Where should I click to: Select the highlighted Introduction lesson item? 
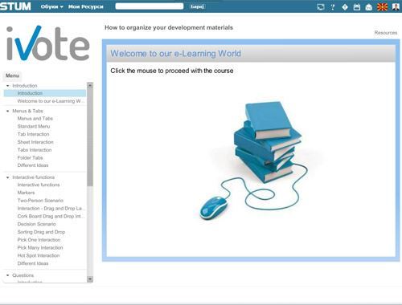pyautogui.click(x=45, y=93)
